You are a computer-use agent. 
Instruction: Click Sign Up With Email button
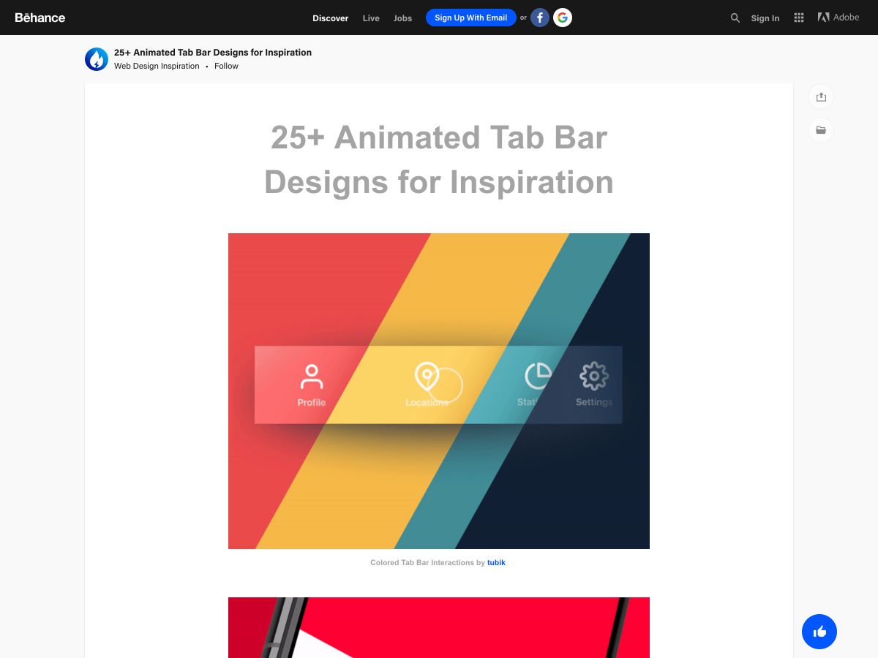click(471, 18)
